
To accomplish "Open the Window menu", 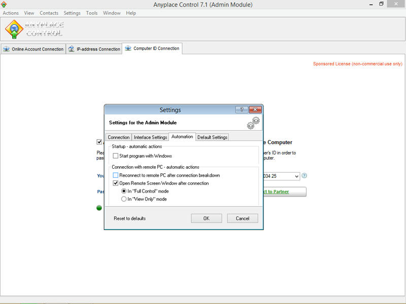I will tap(112, 13).
